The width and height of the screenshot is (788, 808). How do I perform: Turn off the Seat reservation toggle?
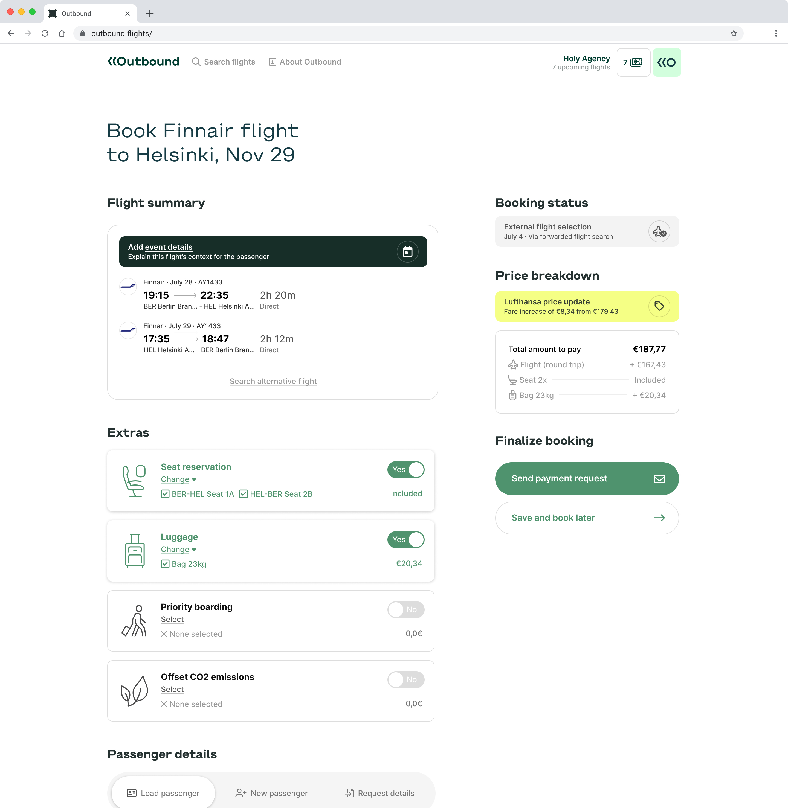[406, 470]
